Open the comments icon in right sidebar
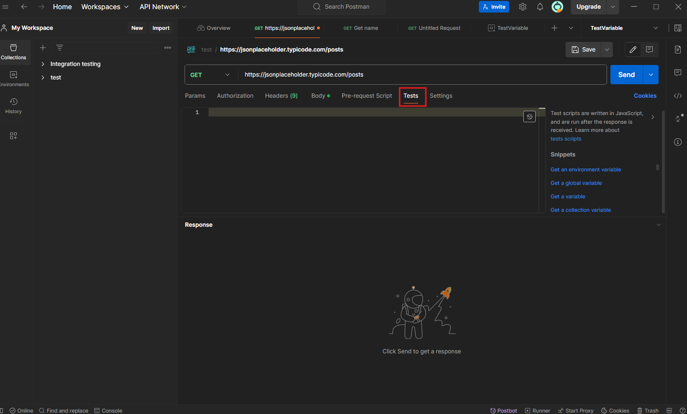 (678, 73)
